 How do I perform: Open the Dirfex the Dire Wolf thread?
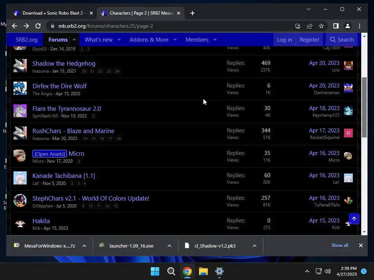[60, 86]
